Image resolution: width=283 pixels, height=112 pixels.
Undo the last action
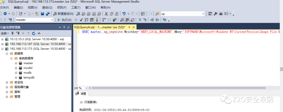(x=124, y=14)
